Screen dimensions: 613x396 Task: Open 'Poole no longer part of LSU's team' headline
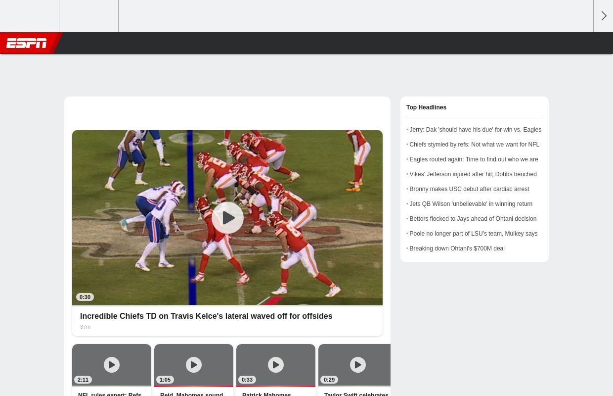coord(473,234)
